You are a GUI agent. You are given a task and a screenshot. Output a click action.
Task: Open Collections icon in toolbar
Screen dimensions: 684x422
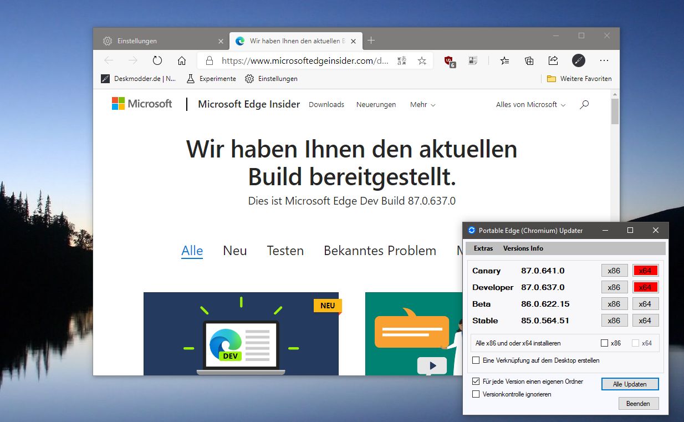pos(529,60)
